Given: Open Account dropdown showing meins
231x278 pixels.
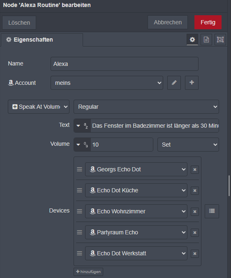Looking at the screenshot, I should [107, 83].
